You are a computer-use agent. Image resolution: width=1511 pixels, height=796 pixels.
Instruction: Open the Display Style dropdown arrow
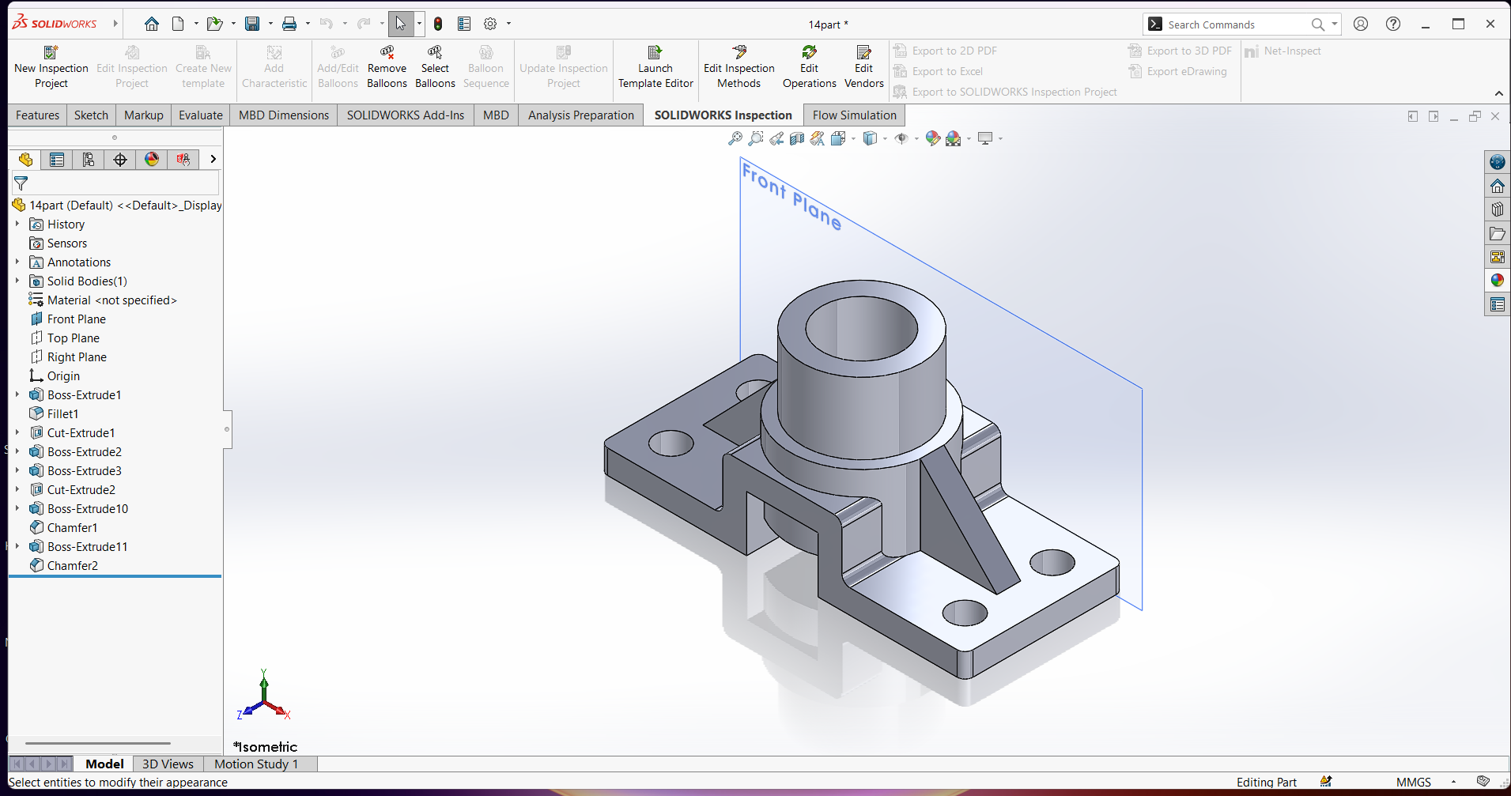click(x=885, y=138)
